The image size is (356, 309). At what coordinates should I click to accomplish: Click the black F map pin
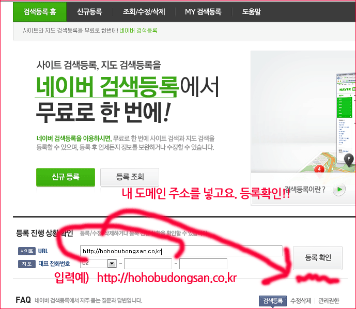point(349,160)
